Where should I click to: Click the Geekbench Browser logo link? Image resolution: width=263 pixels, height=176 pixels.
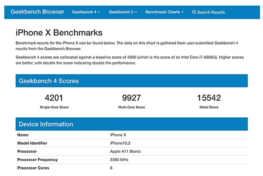point(37,12)
